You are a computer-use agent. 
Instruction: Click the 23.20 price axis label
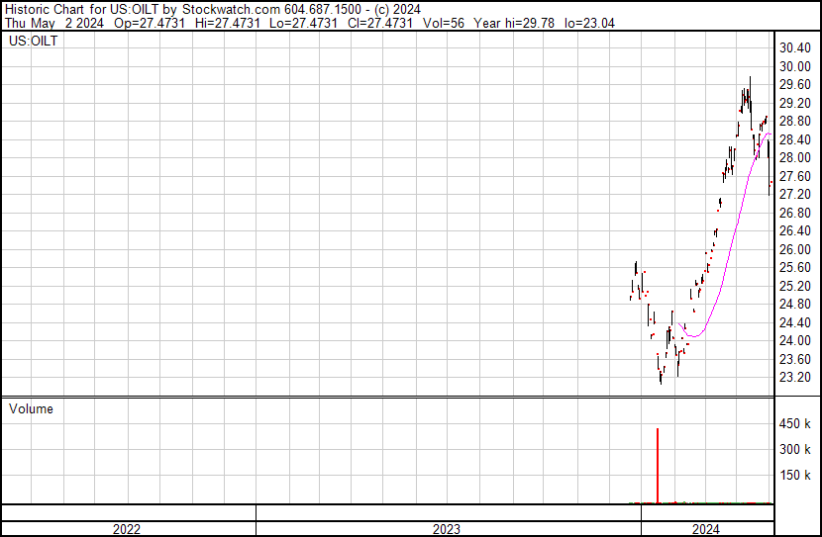tap(795, 378)
